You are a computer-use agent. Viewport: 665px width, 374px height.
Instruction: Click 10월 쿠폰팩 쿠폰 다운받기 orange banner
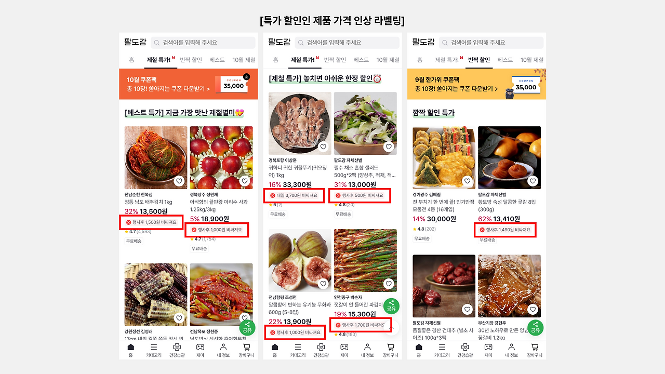[188, 84]
